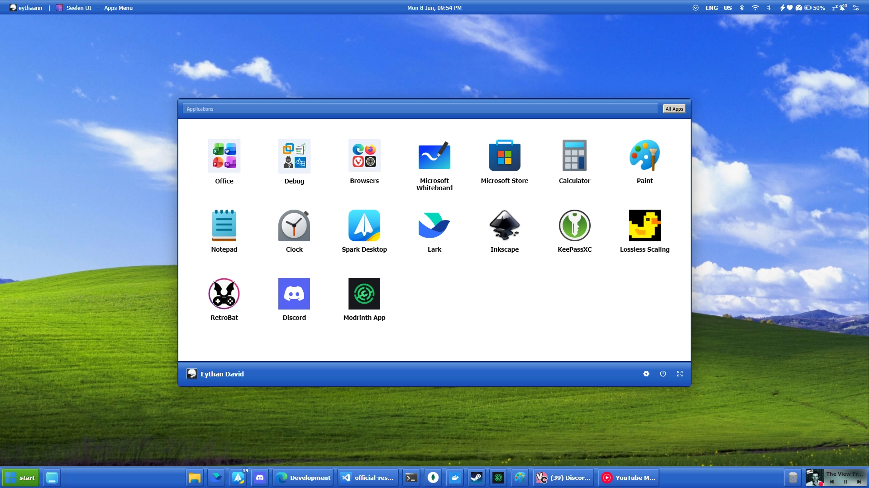869x488 pixels.
Task: Switch to Discord Vivaldi tab in taskbar
Action: point(563,478)
